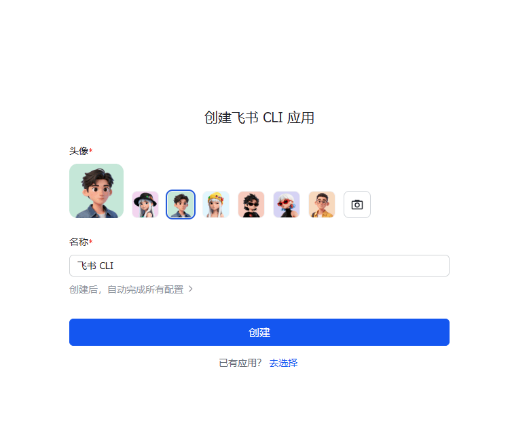The image size is (529, 445).
Task: Choose the girl with yellow beanie avatar
Action: click(216, 204)
